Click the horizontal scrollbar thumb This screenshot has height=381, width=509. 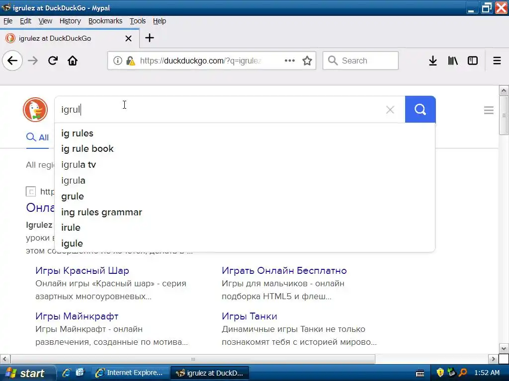[193, 359]
